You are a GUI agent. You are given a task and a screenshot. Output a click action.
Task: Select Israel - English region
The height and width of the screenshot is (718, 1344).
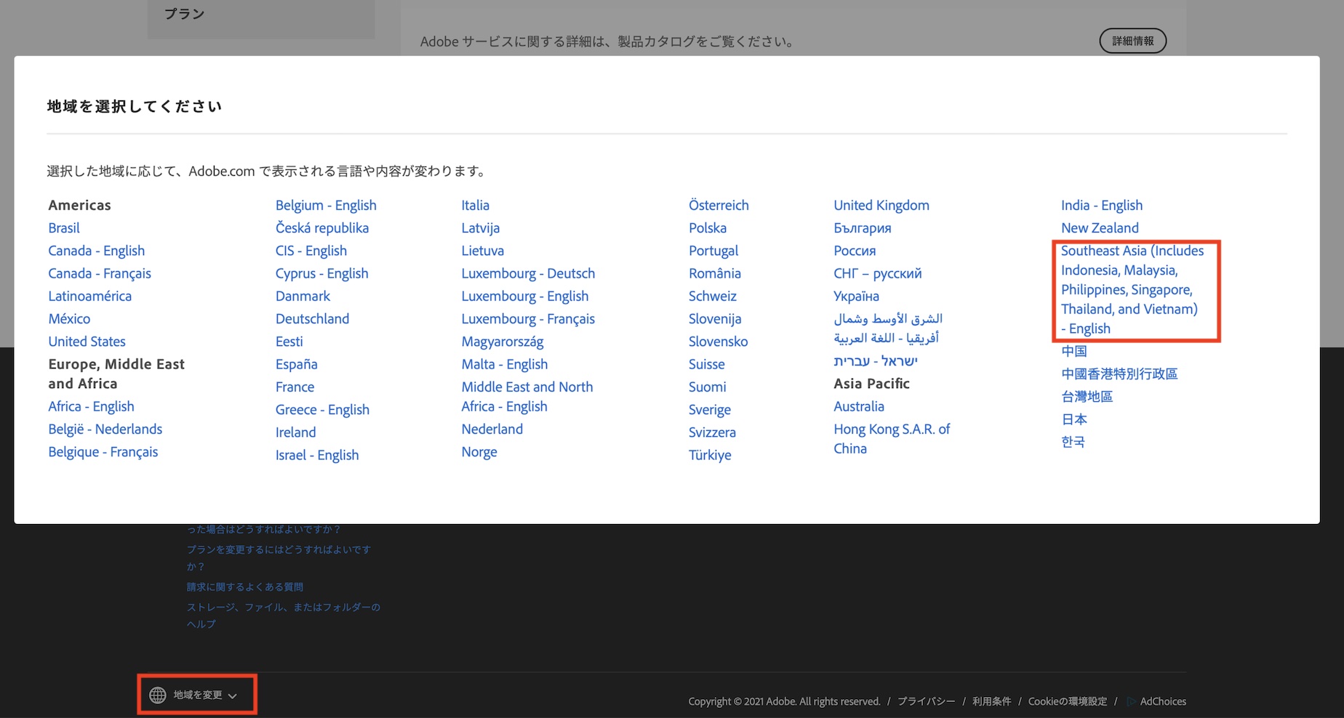[x=317, y=455]
